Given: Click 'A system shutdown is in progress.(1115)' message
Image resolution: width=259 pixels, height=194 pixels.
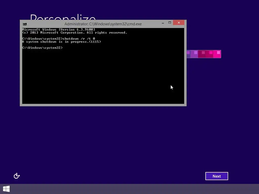Looking at the screenshot, I should (x=61, y=42).
